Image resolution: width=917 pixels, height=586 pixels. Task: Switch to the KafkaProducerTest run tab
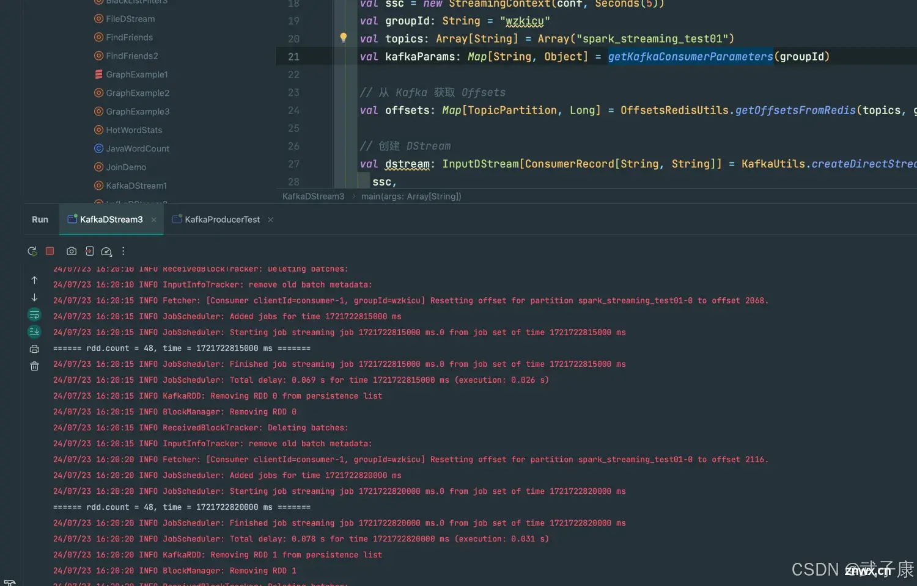point(222,219)
